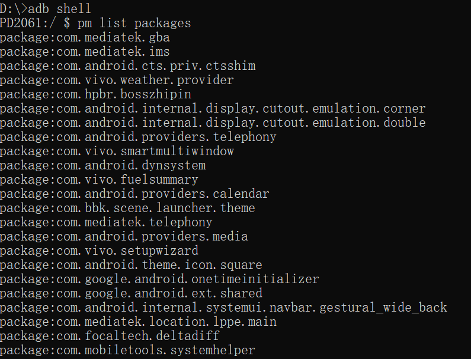Click the navbar.gestural_wide_back package line
Screen dimensions: 471x359
coord(223,307)
